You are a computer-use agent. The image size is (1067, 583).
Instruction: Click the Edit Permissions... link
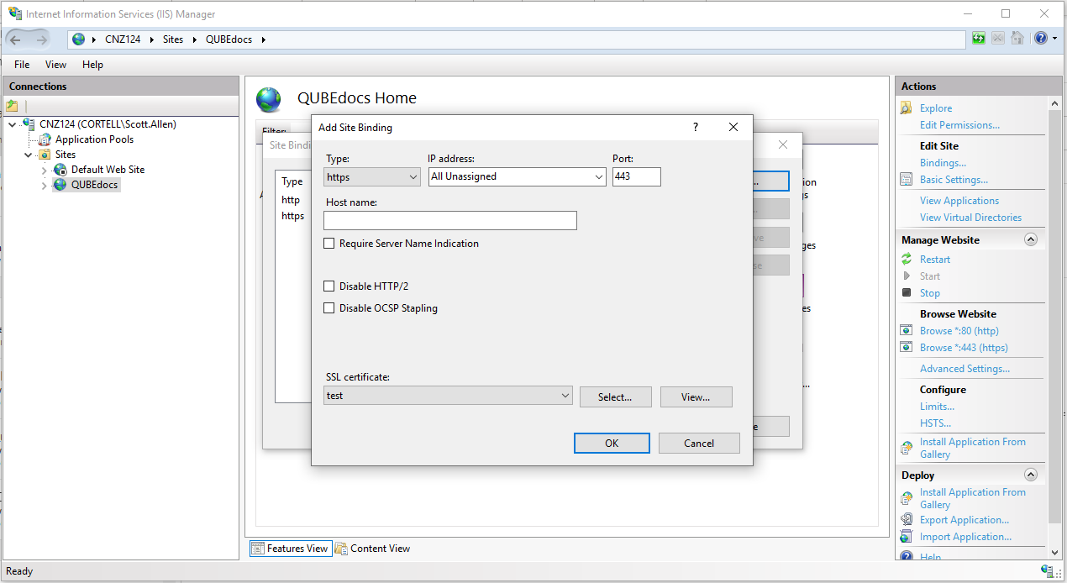(959, 125)
